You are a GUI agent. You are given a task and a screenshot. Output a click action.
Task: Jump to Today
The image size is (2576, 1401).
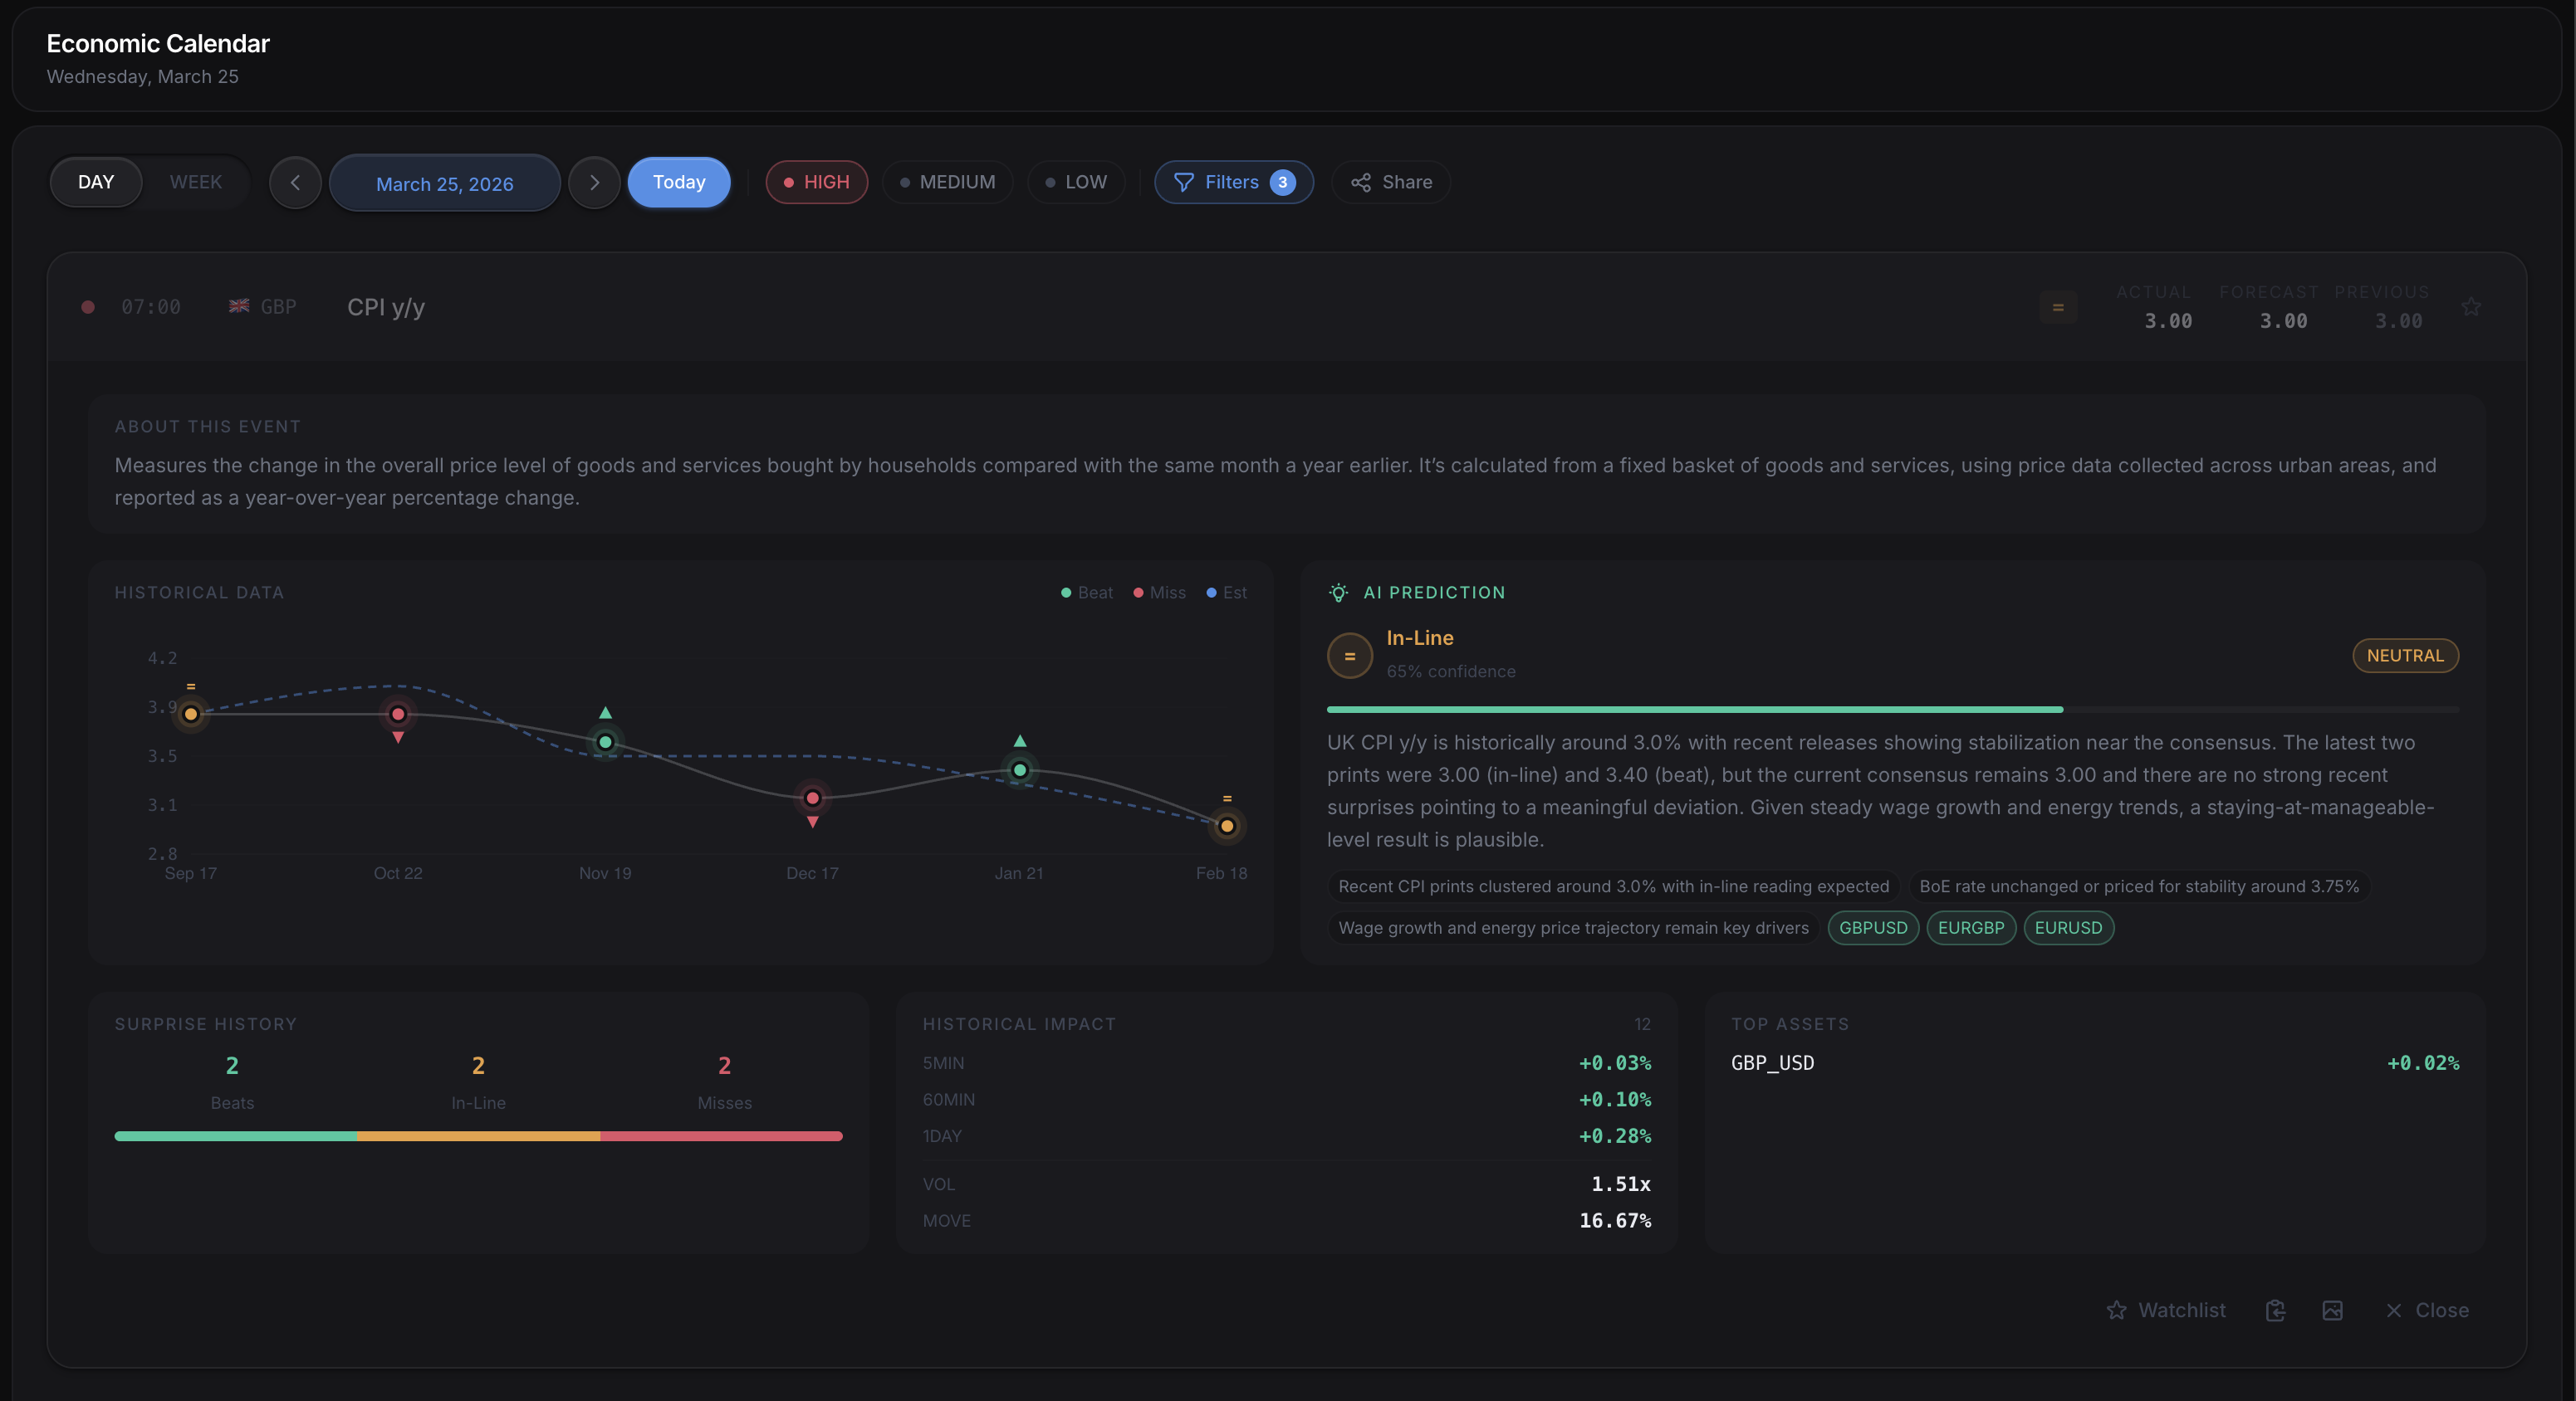tap(678, 182)
